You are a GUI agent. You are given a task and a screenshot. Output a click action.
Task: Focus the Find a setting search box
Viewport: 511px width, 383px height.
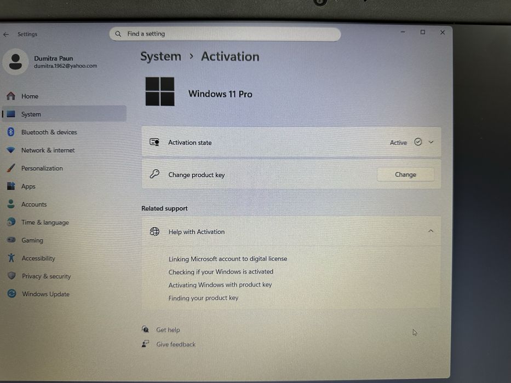225,34
